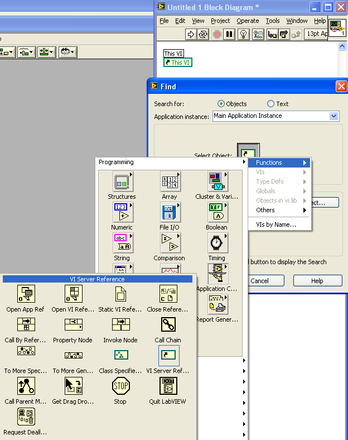
Task: Open the Application Control subpalette
Action: click(217, 274)
